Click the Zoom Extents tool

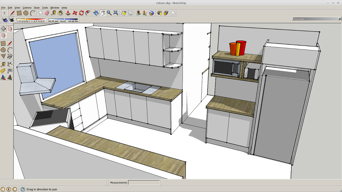click(116, 13)
